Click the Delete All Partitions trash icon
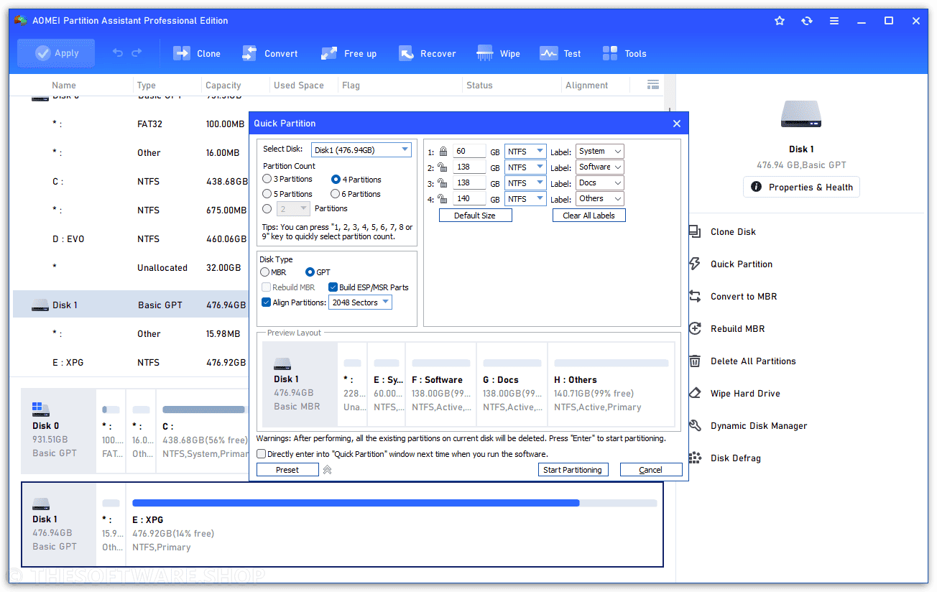This screenshot has height=592, width=937. pyautogui.click(x=695, y=361)
